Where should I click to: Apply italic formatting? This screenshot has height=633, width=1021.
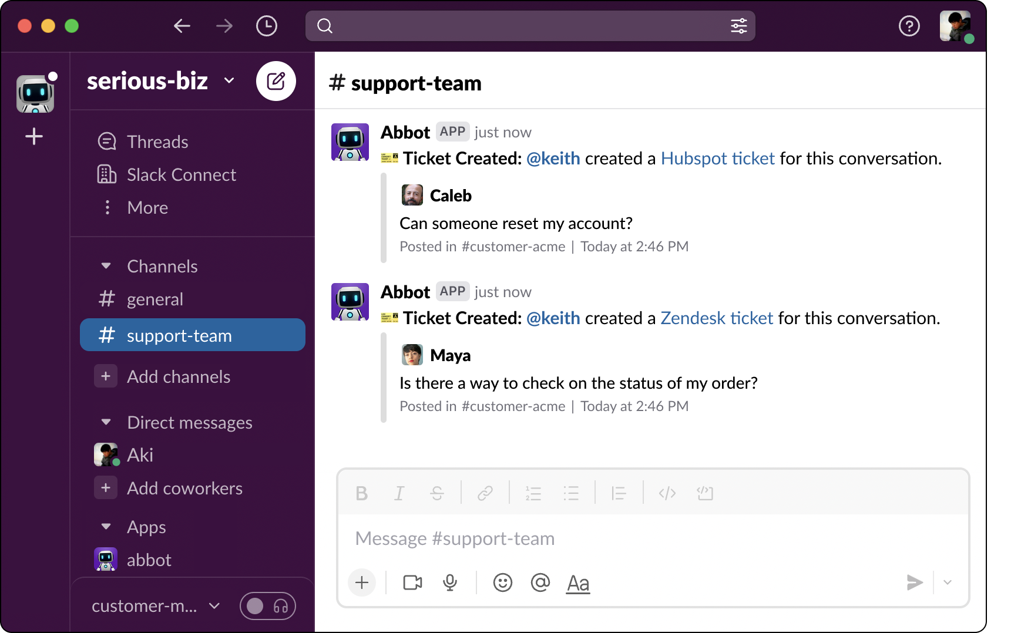click(x=399, y=493)
